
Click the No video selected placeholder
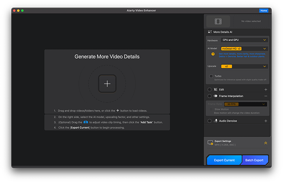click(251, 21)
